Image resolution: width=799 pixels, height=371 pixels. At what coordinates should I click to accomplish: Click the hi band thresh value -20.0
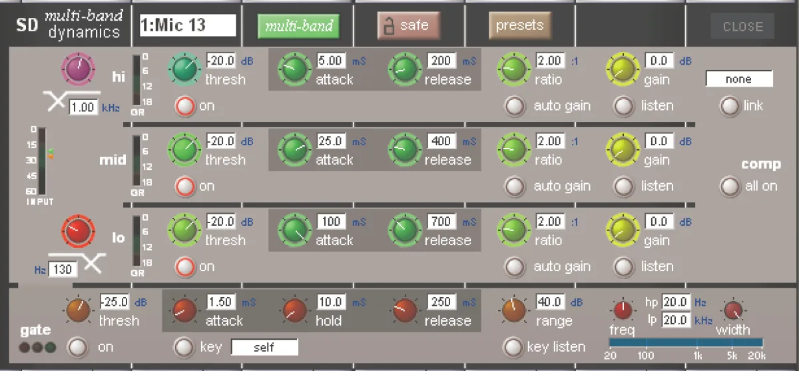[x=221, y=61]
